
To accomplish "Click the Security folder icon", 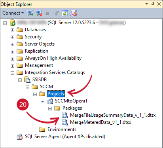I will coord(20,37).
